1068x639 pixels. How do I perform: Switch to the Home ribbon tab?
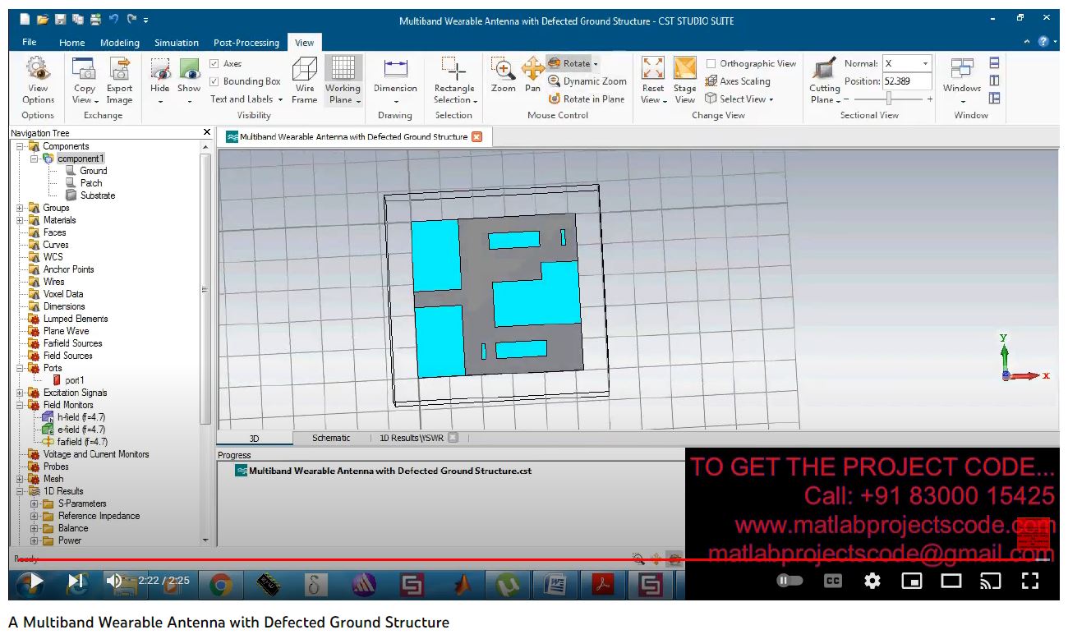(72, 43)
